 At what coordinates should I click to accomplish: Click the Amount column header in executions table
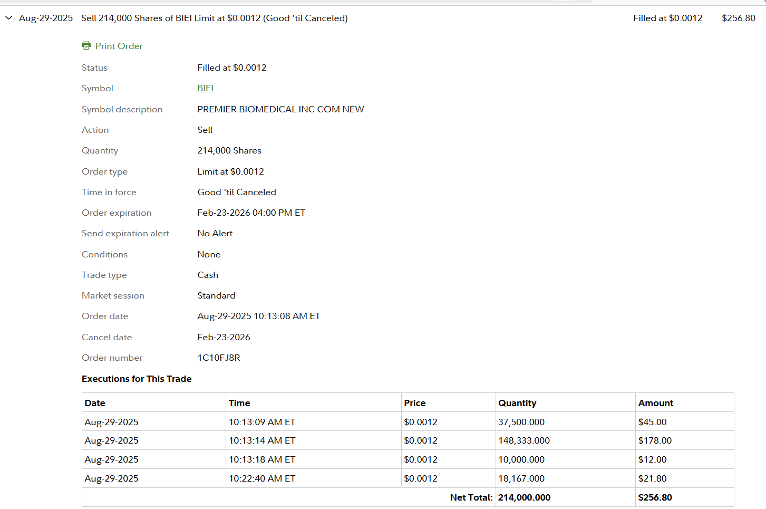coord(656,403)
